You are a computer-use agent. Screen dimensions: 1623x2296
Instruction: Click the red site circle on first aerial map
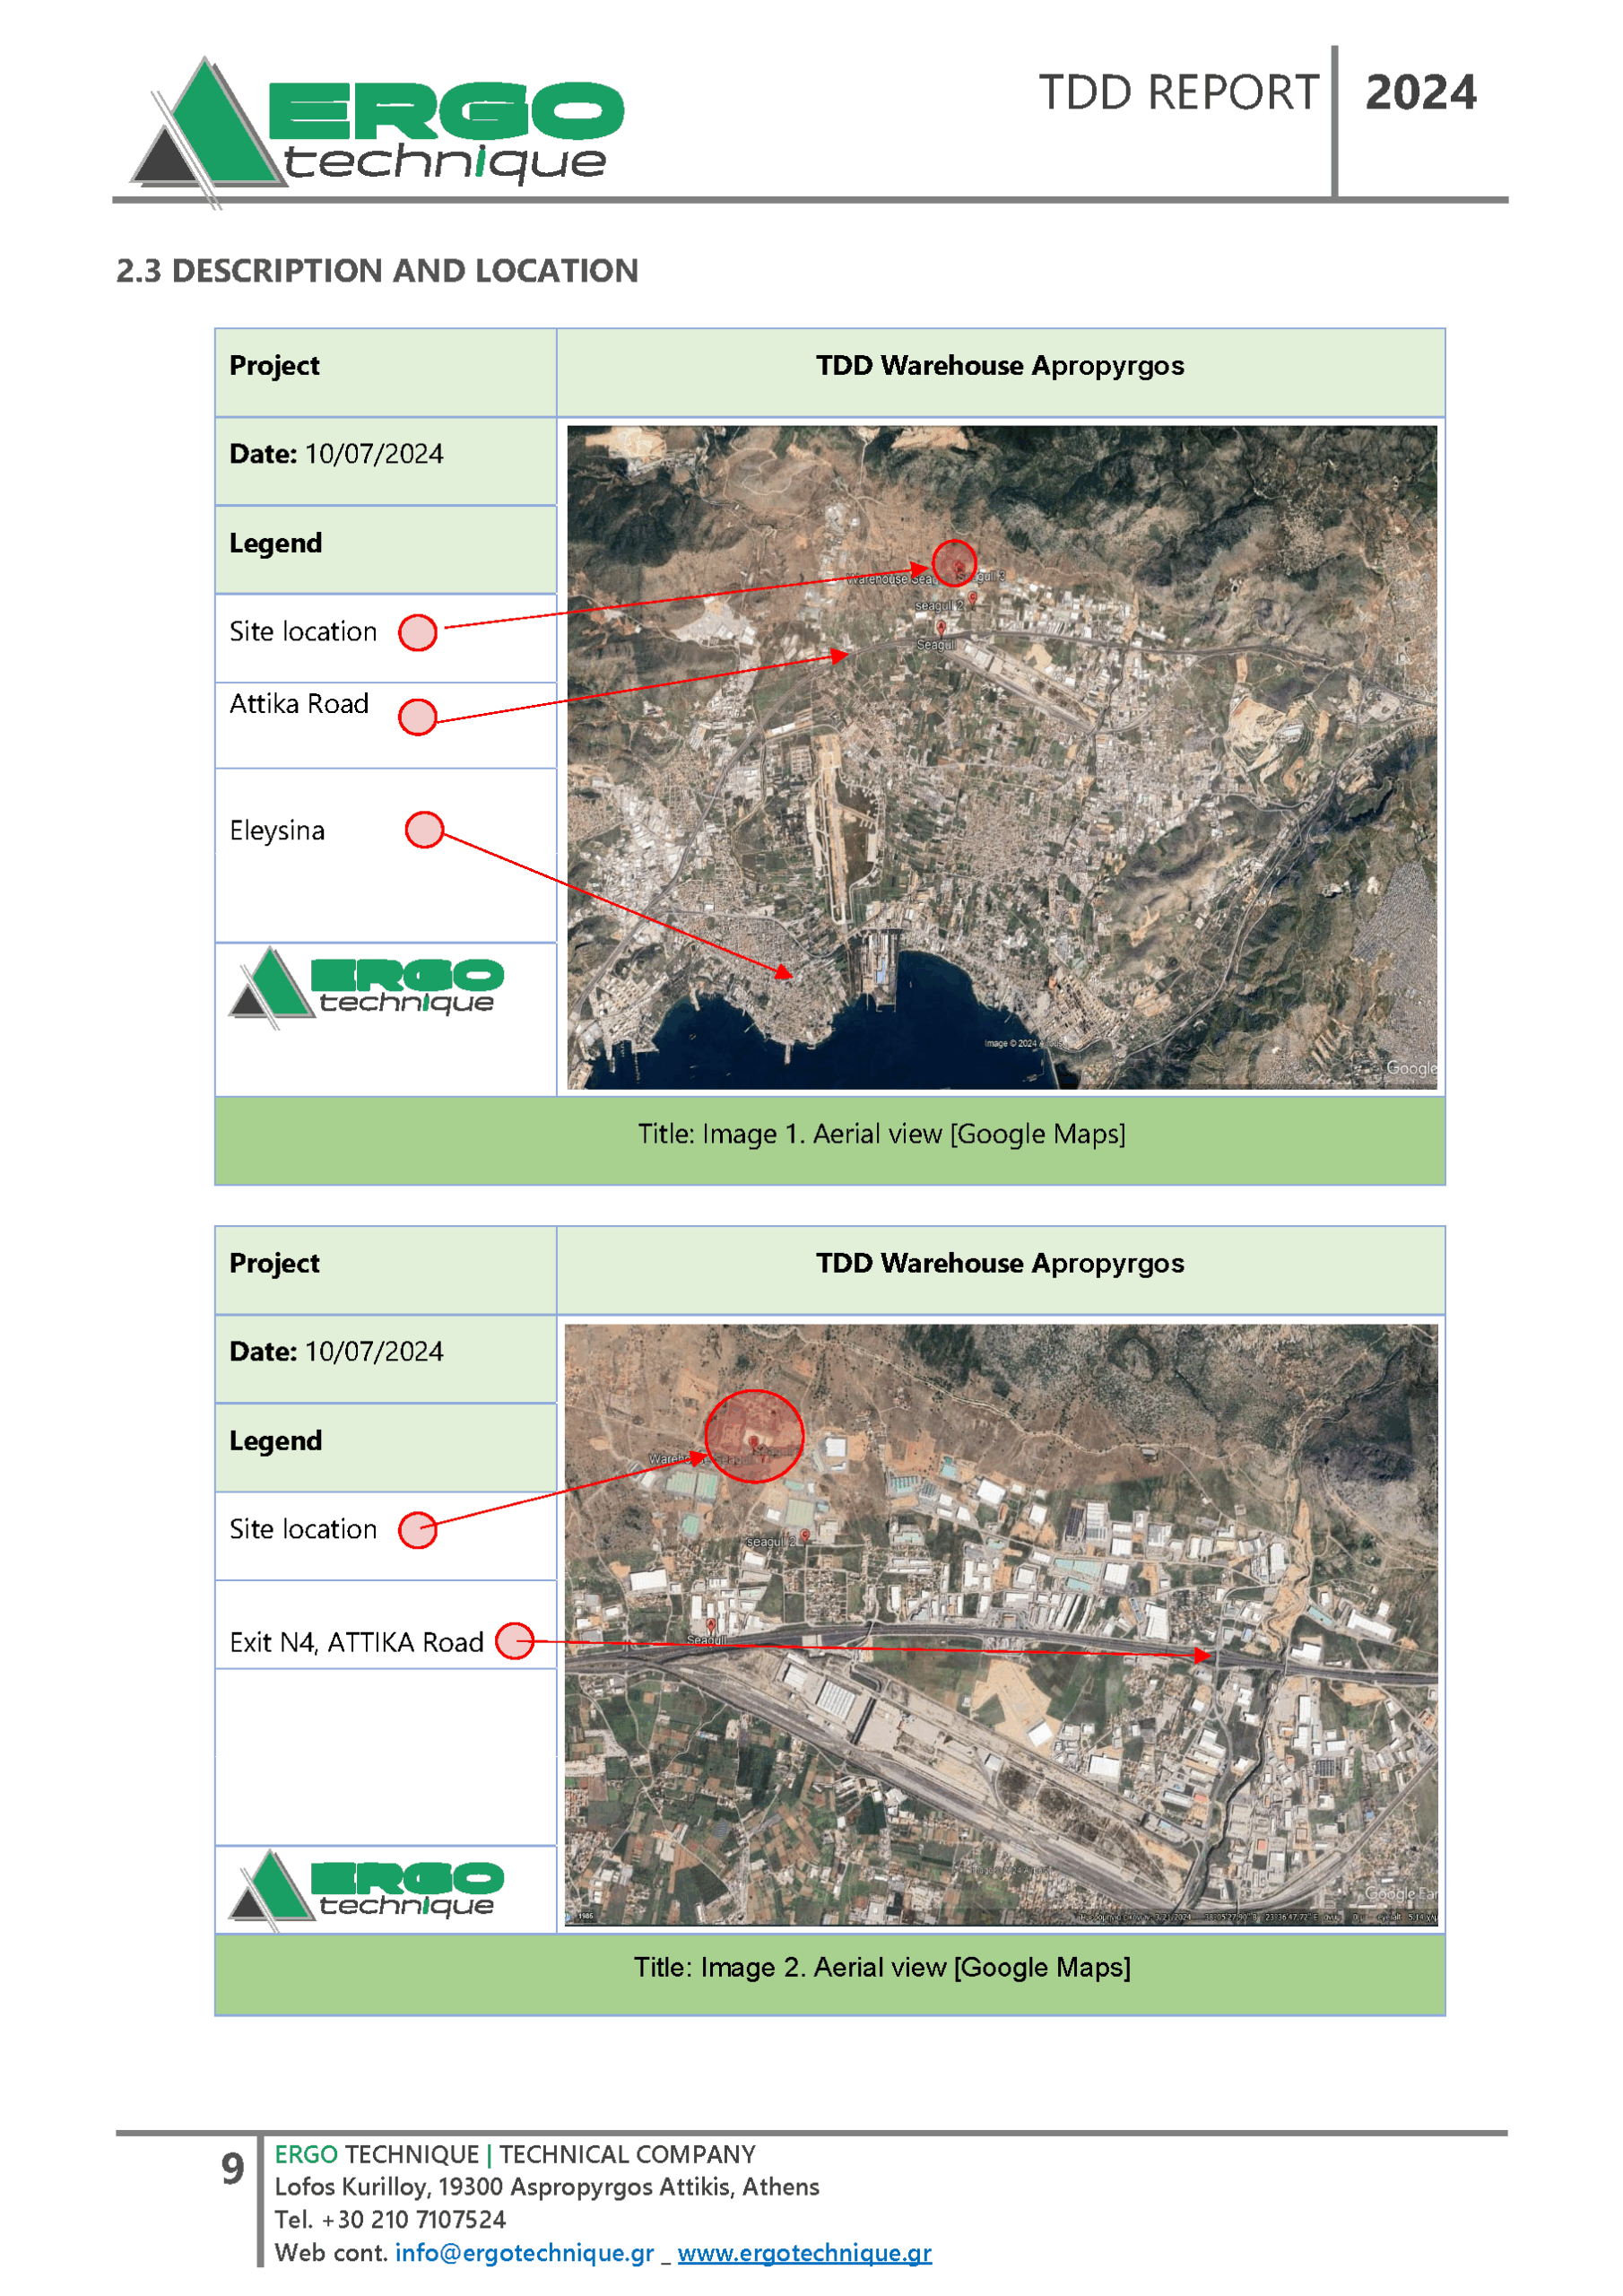[954, 562]
